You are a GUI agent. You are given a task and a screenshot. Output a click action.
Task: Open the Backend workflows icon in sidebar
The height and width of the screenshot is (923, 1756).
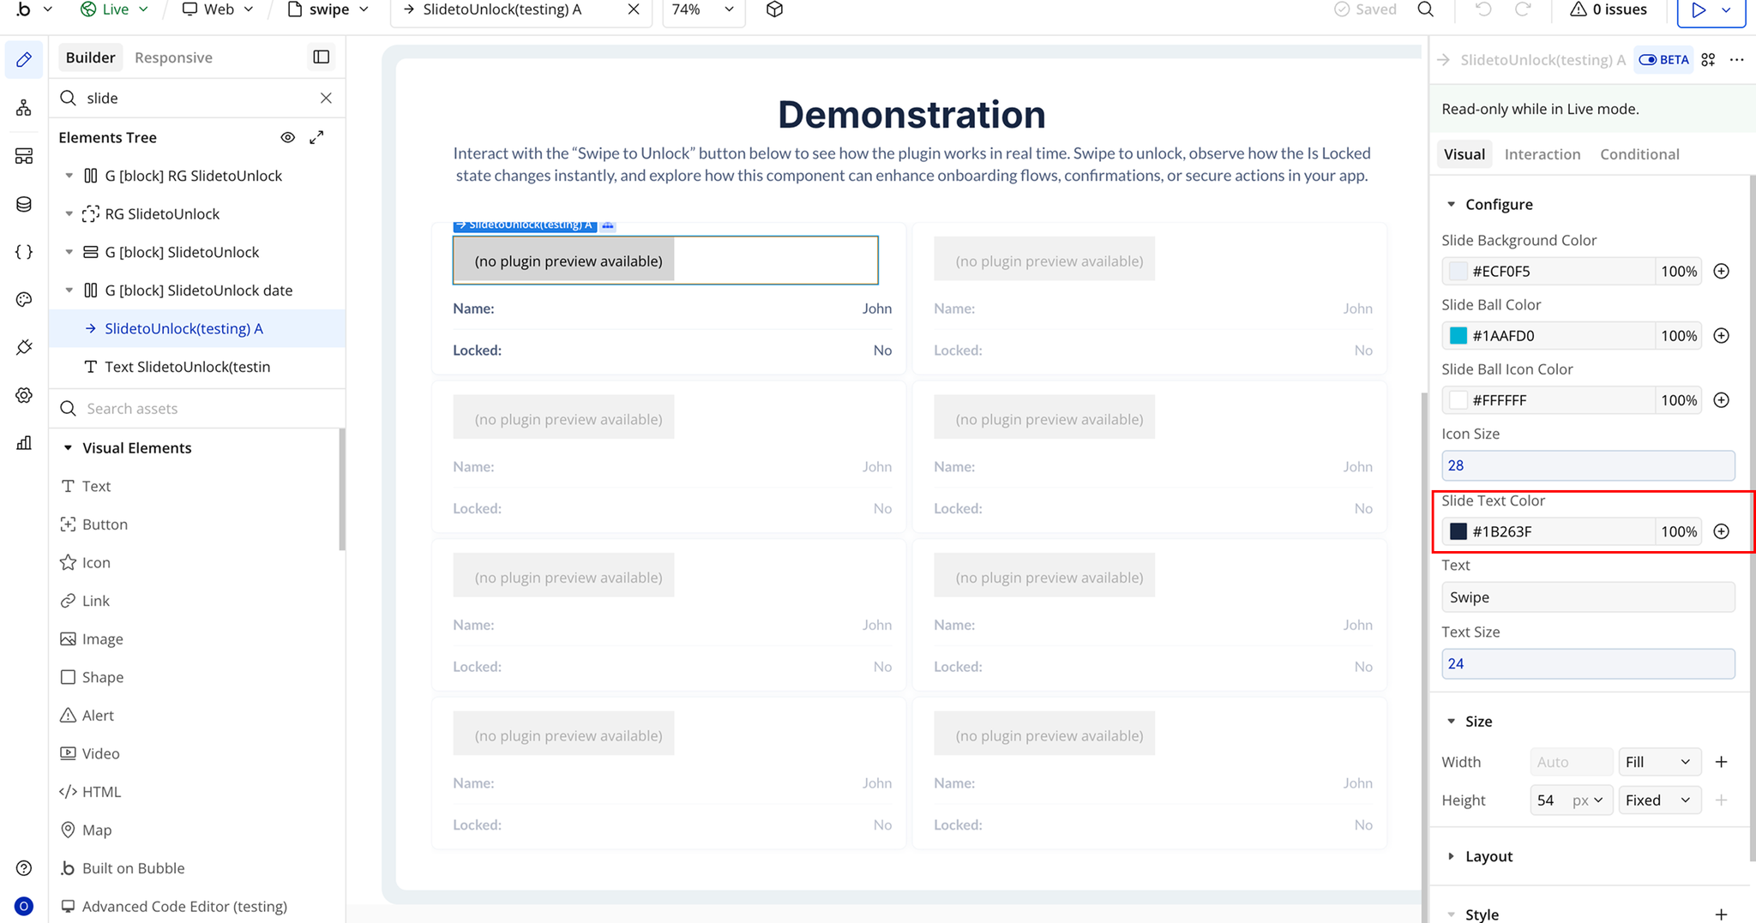coord(24,156)
